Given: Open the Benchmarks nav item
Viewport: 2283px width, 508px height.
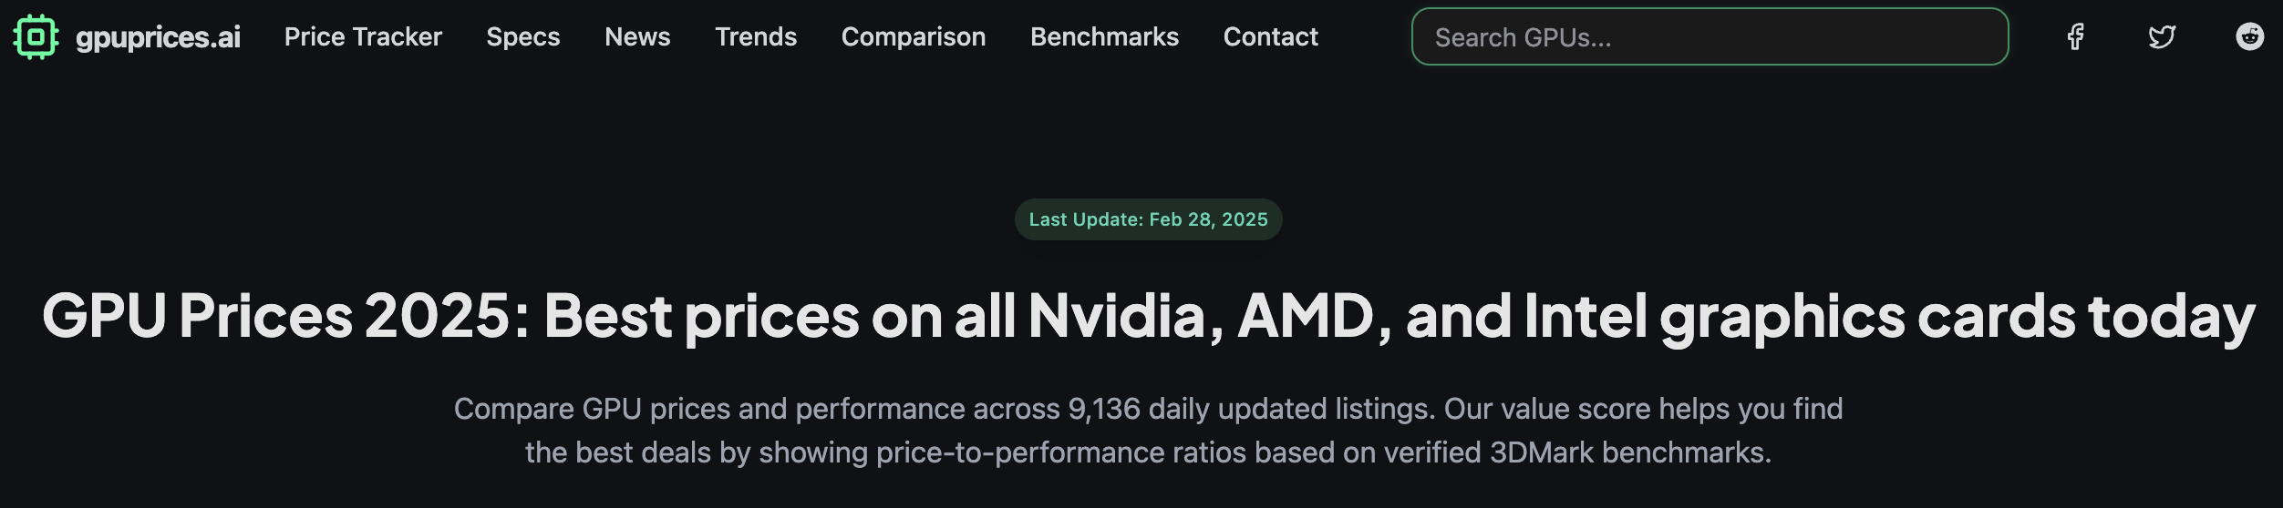Looking at the screenshot, I should (x=1104, y=37).
